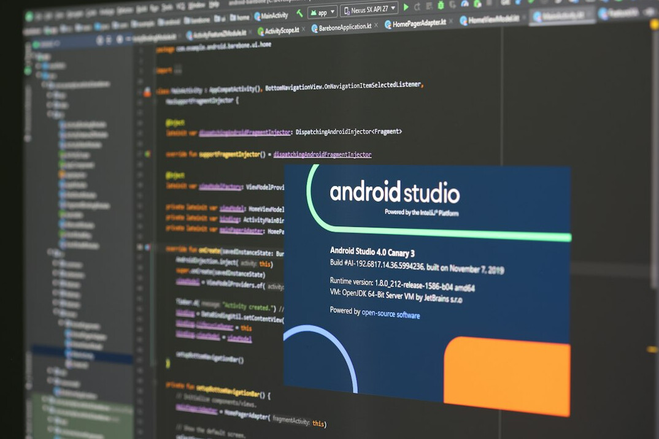Click the DispatchingAndroidInjector<Fragment> type in code
Screen dimensions: 659x439
(x=349, y=131)
